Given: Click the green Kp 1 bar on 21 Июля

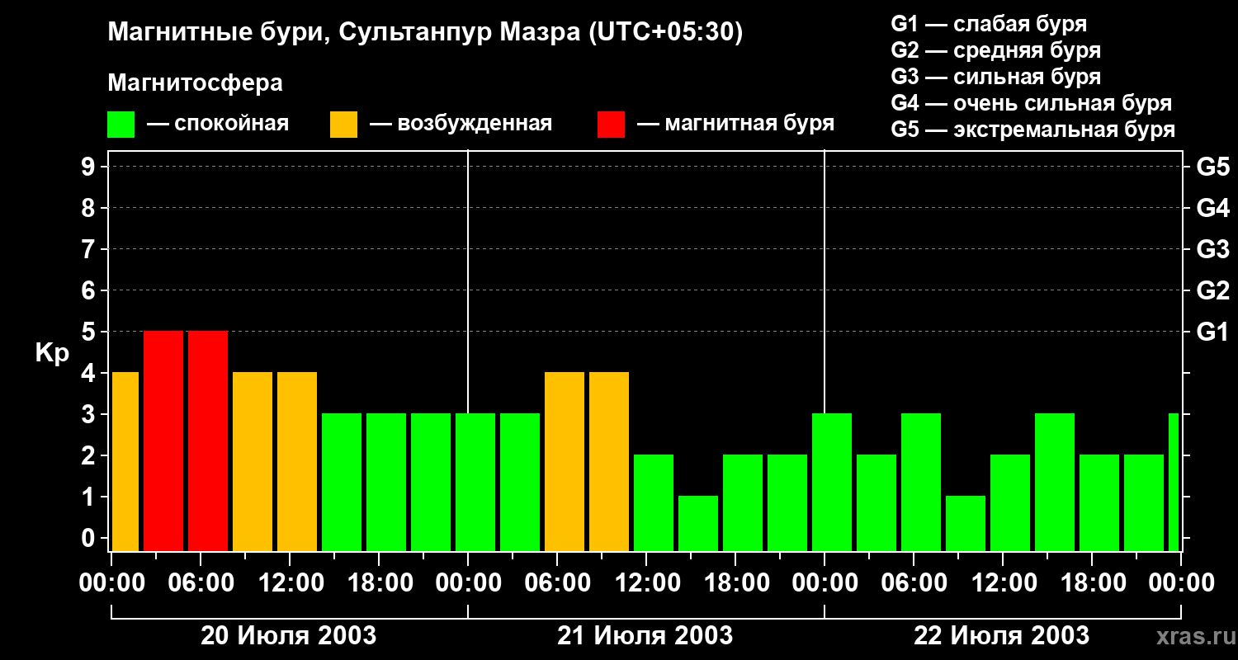Looking at the screenshot, I should pyautogui.click(x=698, y=523).
